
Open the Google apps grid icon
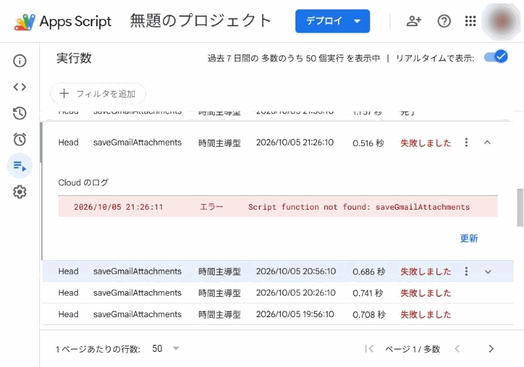[470, 21]
